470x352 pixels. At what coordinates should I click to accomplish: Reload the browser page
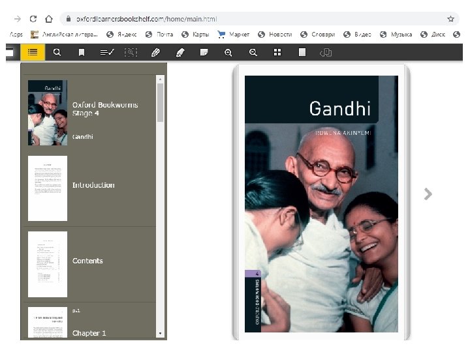(33, 19)
